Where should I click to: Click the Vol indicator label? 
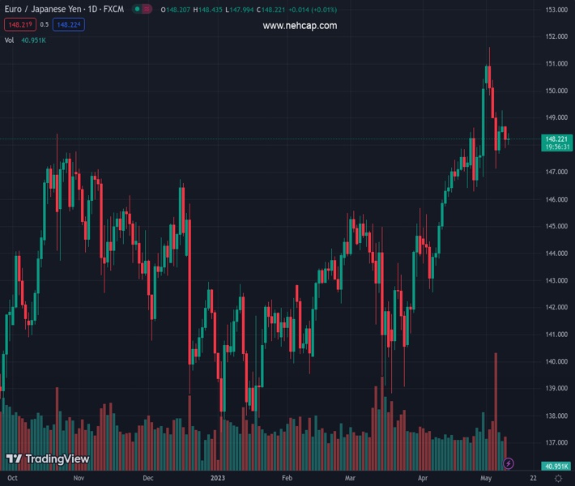(9, 40)
